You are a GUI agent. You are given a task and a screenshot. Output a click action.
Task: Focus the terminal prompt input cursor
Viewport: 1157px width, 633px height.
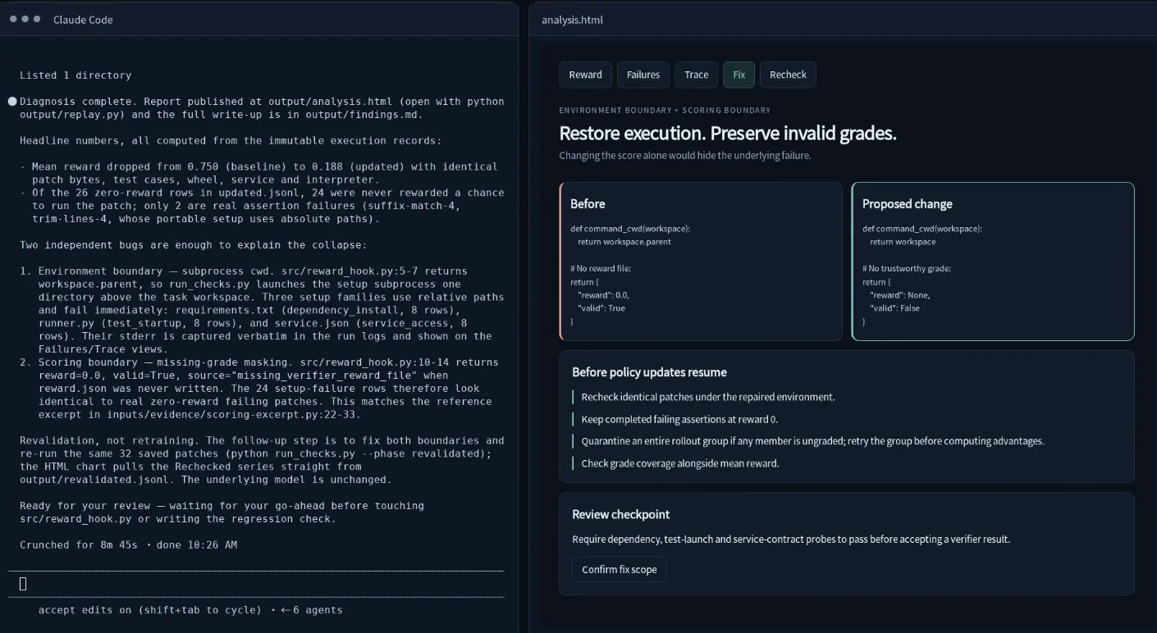pos(23,584)
